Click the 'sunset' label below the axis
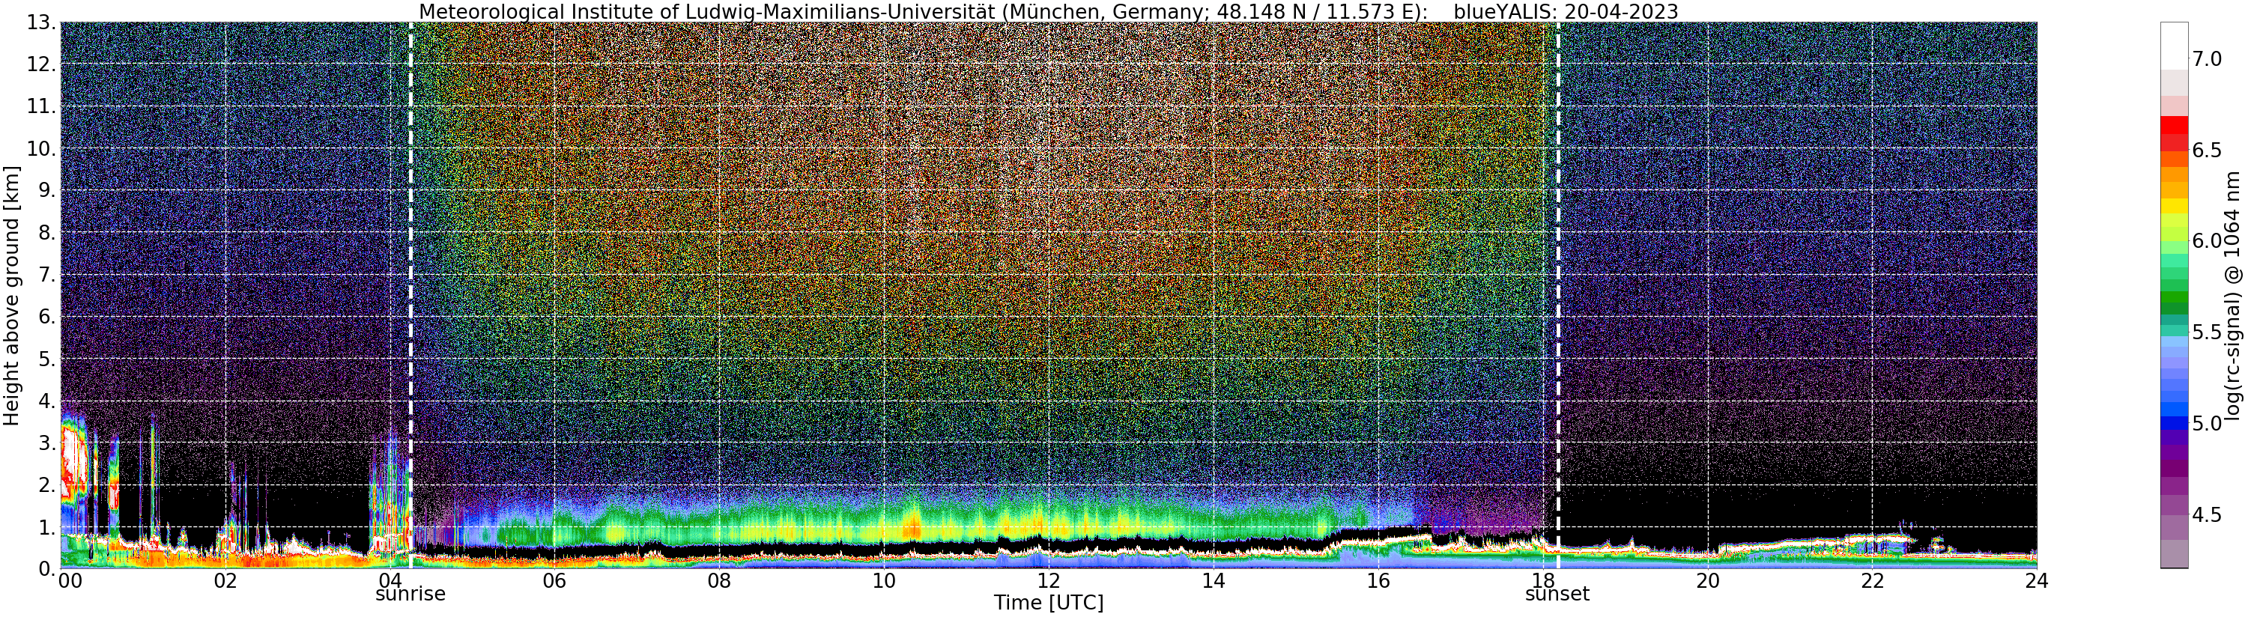The image size is (2248, 617). click(1557, 595)
